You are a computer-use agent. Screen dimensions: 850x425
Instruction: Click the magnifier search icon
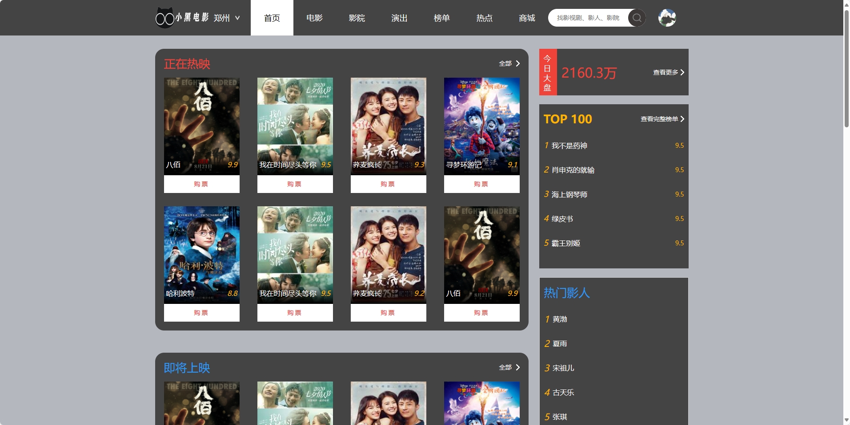(x=637, y=18)
